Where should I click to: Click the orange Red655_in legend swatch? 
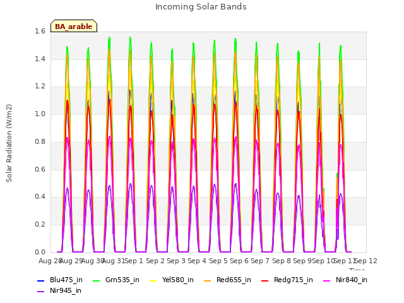[208, 280]
